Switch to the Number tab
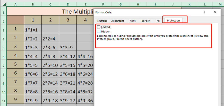224x106 pixels. [x=102, y=21]
